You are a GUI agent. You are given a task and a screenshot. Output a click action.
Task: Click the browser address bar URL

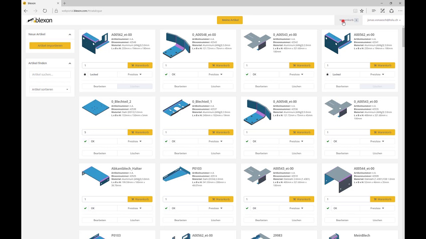(x=82, y=11)
